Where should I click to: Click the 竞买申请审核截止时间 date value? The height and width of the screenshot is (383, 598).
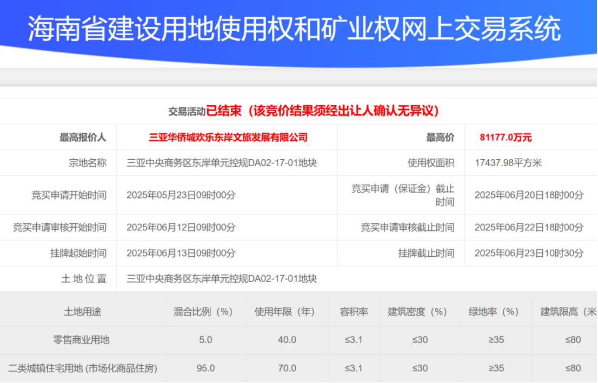pos(529,228)
